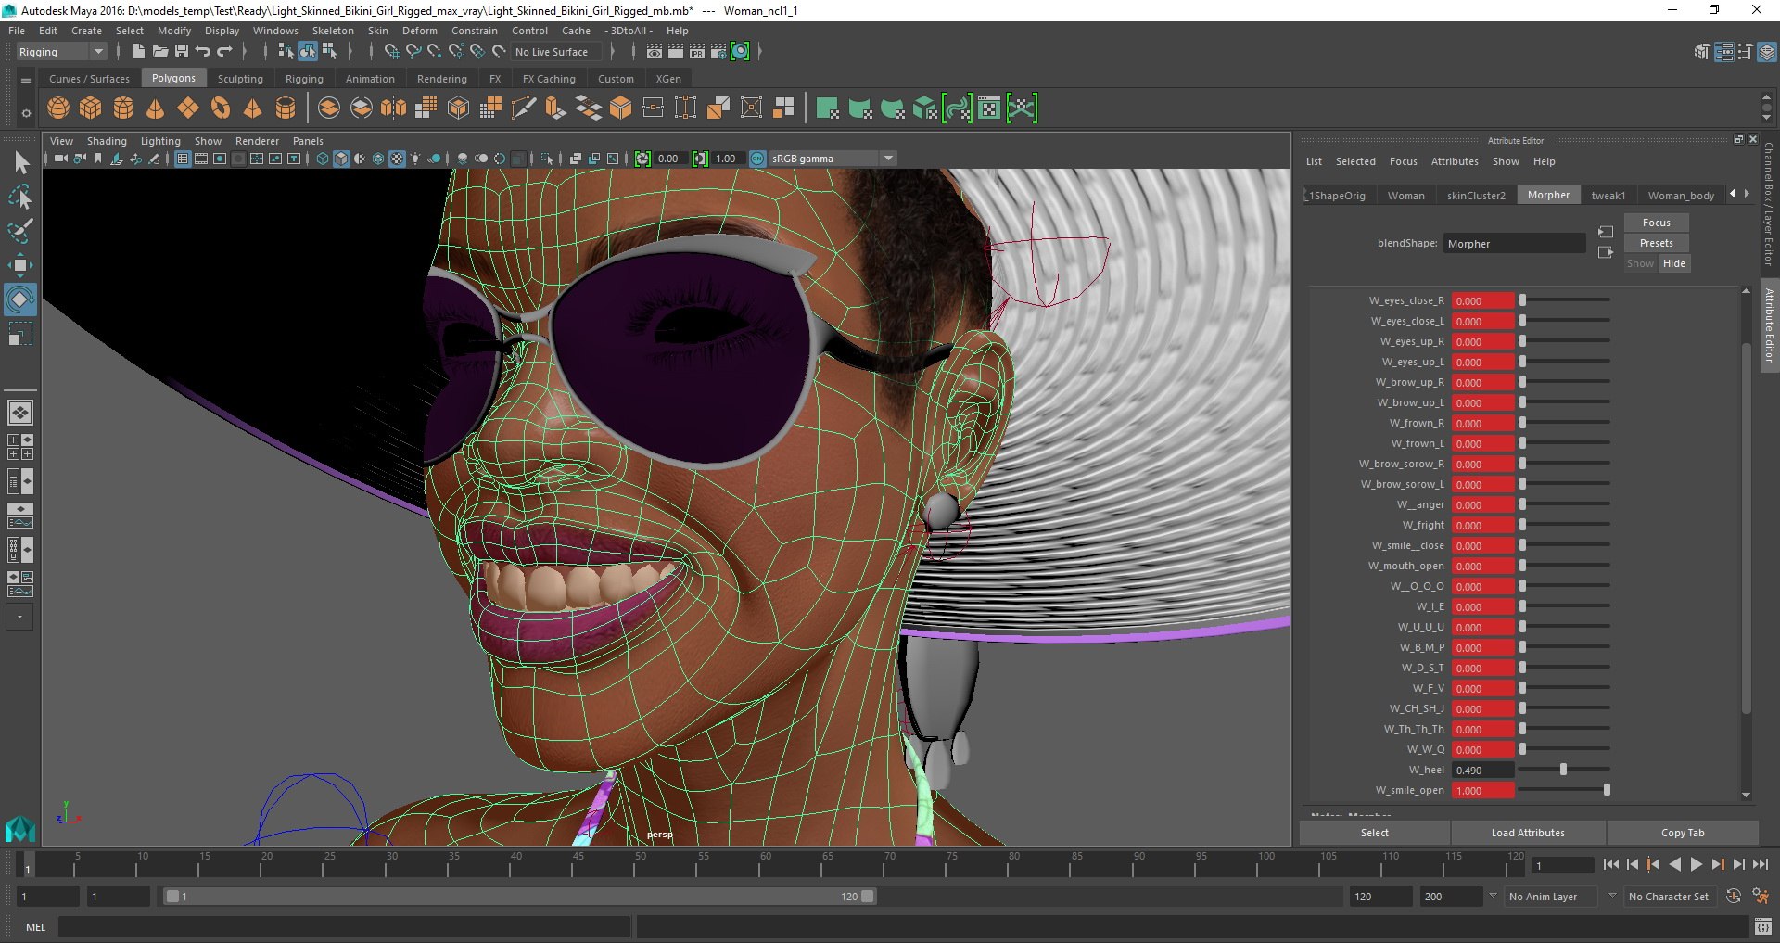Screen dimensions: 1780x943
Task: Create a polygon cone from the shelf
Action: pyautogui.click(x=156, y=108)
